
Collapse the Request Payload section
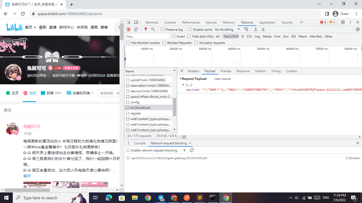click(181, 79)
